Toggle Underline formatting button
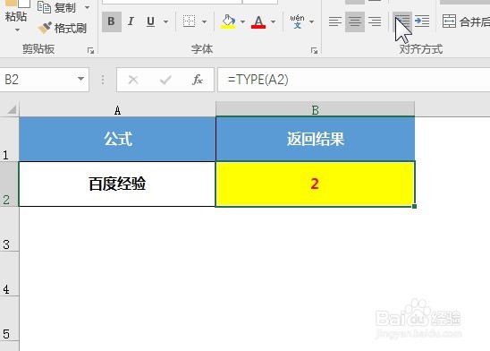This screenshot has width=490, height=351. [x=150, y=21]
